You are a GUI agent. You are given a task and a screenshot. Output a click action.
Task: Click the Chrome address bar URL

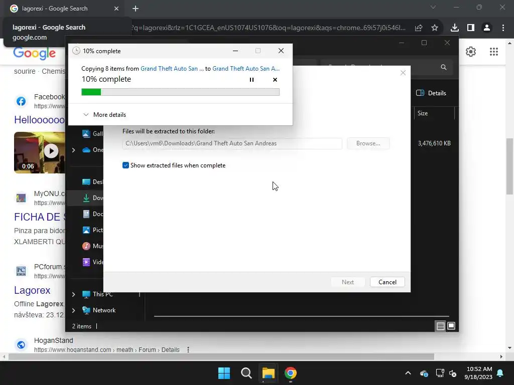(268, 28)
